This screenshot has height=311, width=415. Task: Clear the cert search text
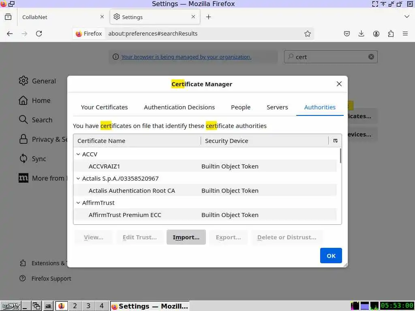coord(371,57)
